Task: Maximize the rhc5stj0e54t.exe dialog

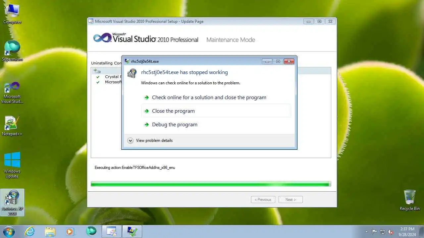Action: click(278, 61)
